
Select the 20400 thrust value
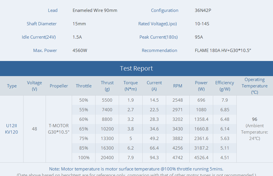[x=107, y=158]
